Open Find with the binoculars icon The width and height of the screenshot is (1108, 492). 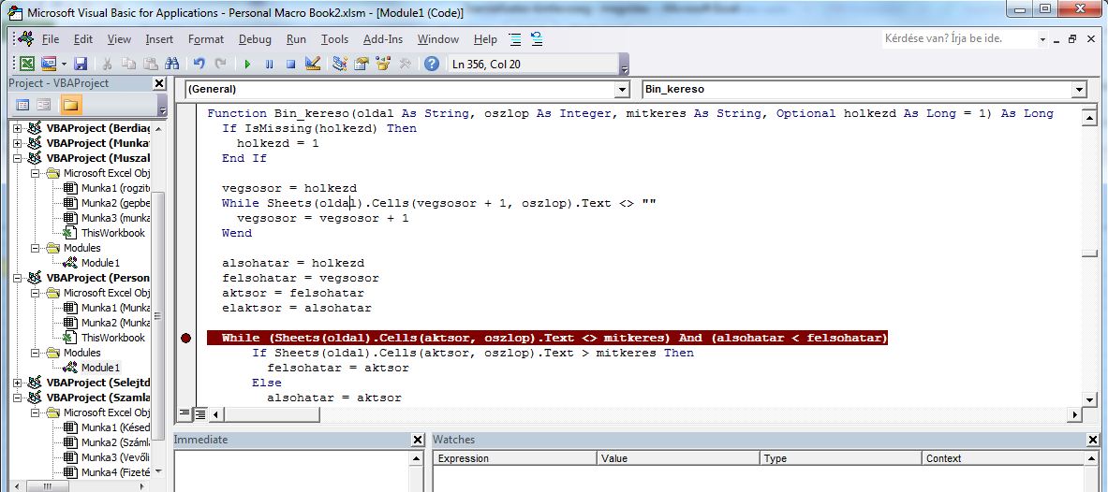(x=171, y=64)
